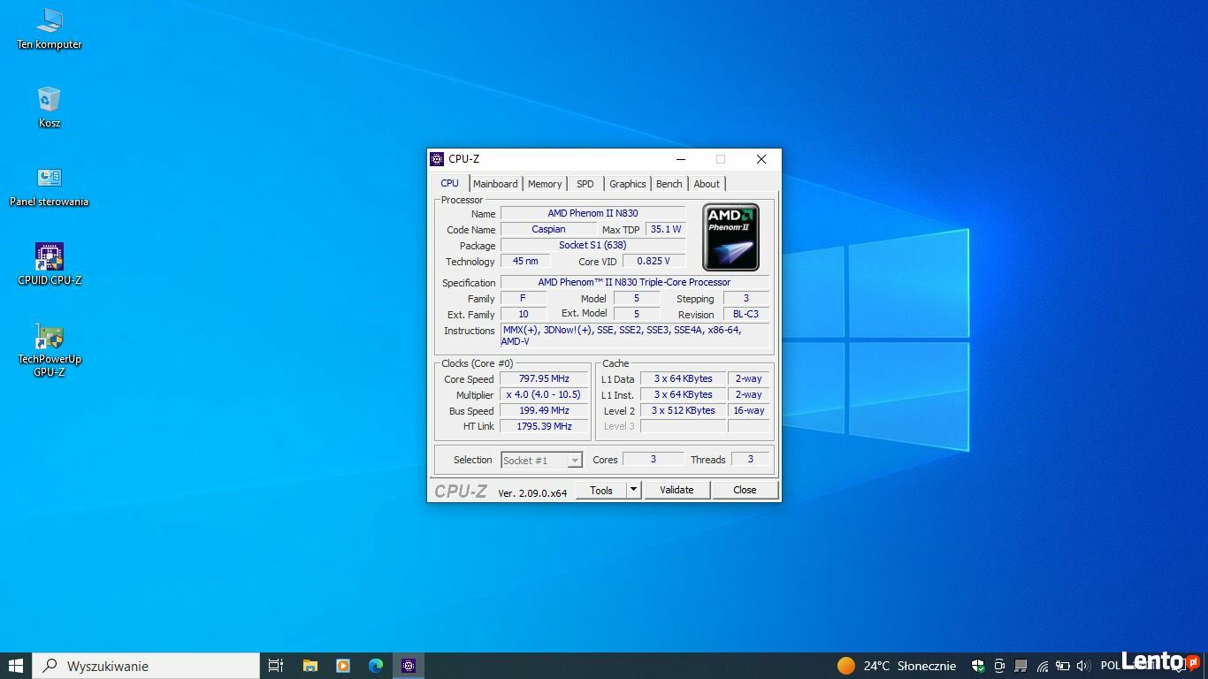Click the 45 nm technology value
This screenshot has height=679, width=1208.
pos(525,261)
